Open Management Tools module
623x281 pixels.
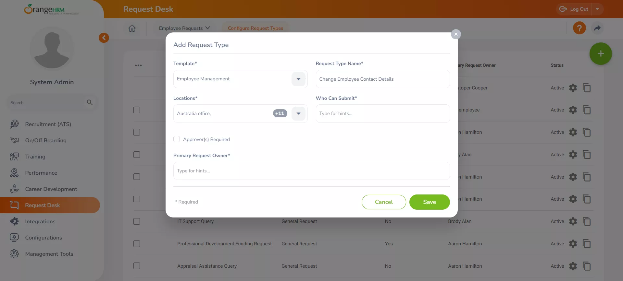click(49, 254)
